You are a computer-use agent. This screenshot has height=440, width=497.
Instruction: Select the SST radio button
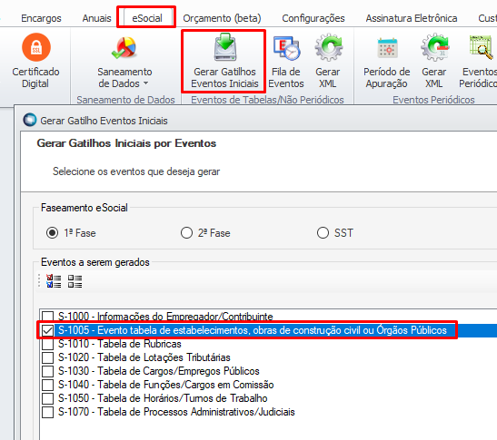[323, 233]
